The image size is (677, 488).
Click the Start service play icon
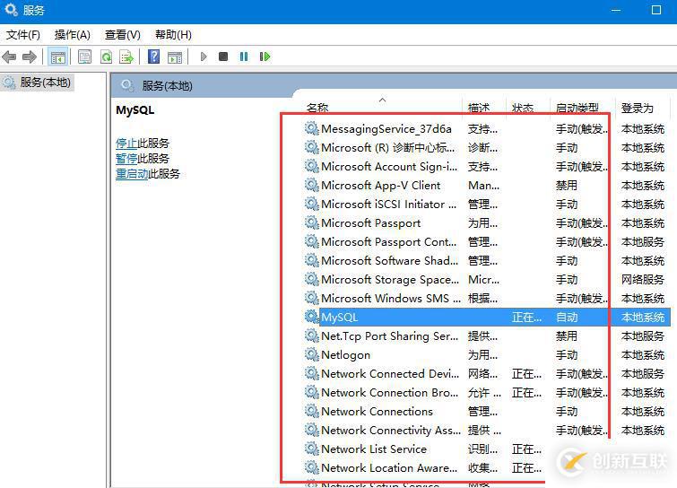(x=204, y=57)
